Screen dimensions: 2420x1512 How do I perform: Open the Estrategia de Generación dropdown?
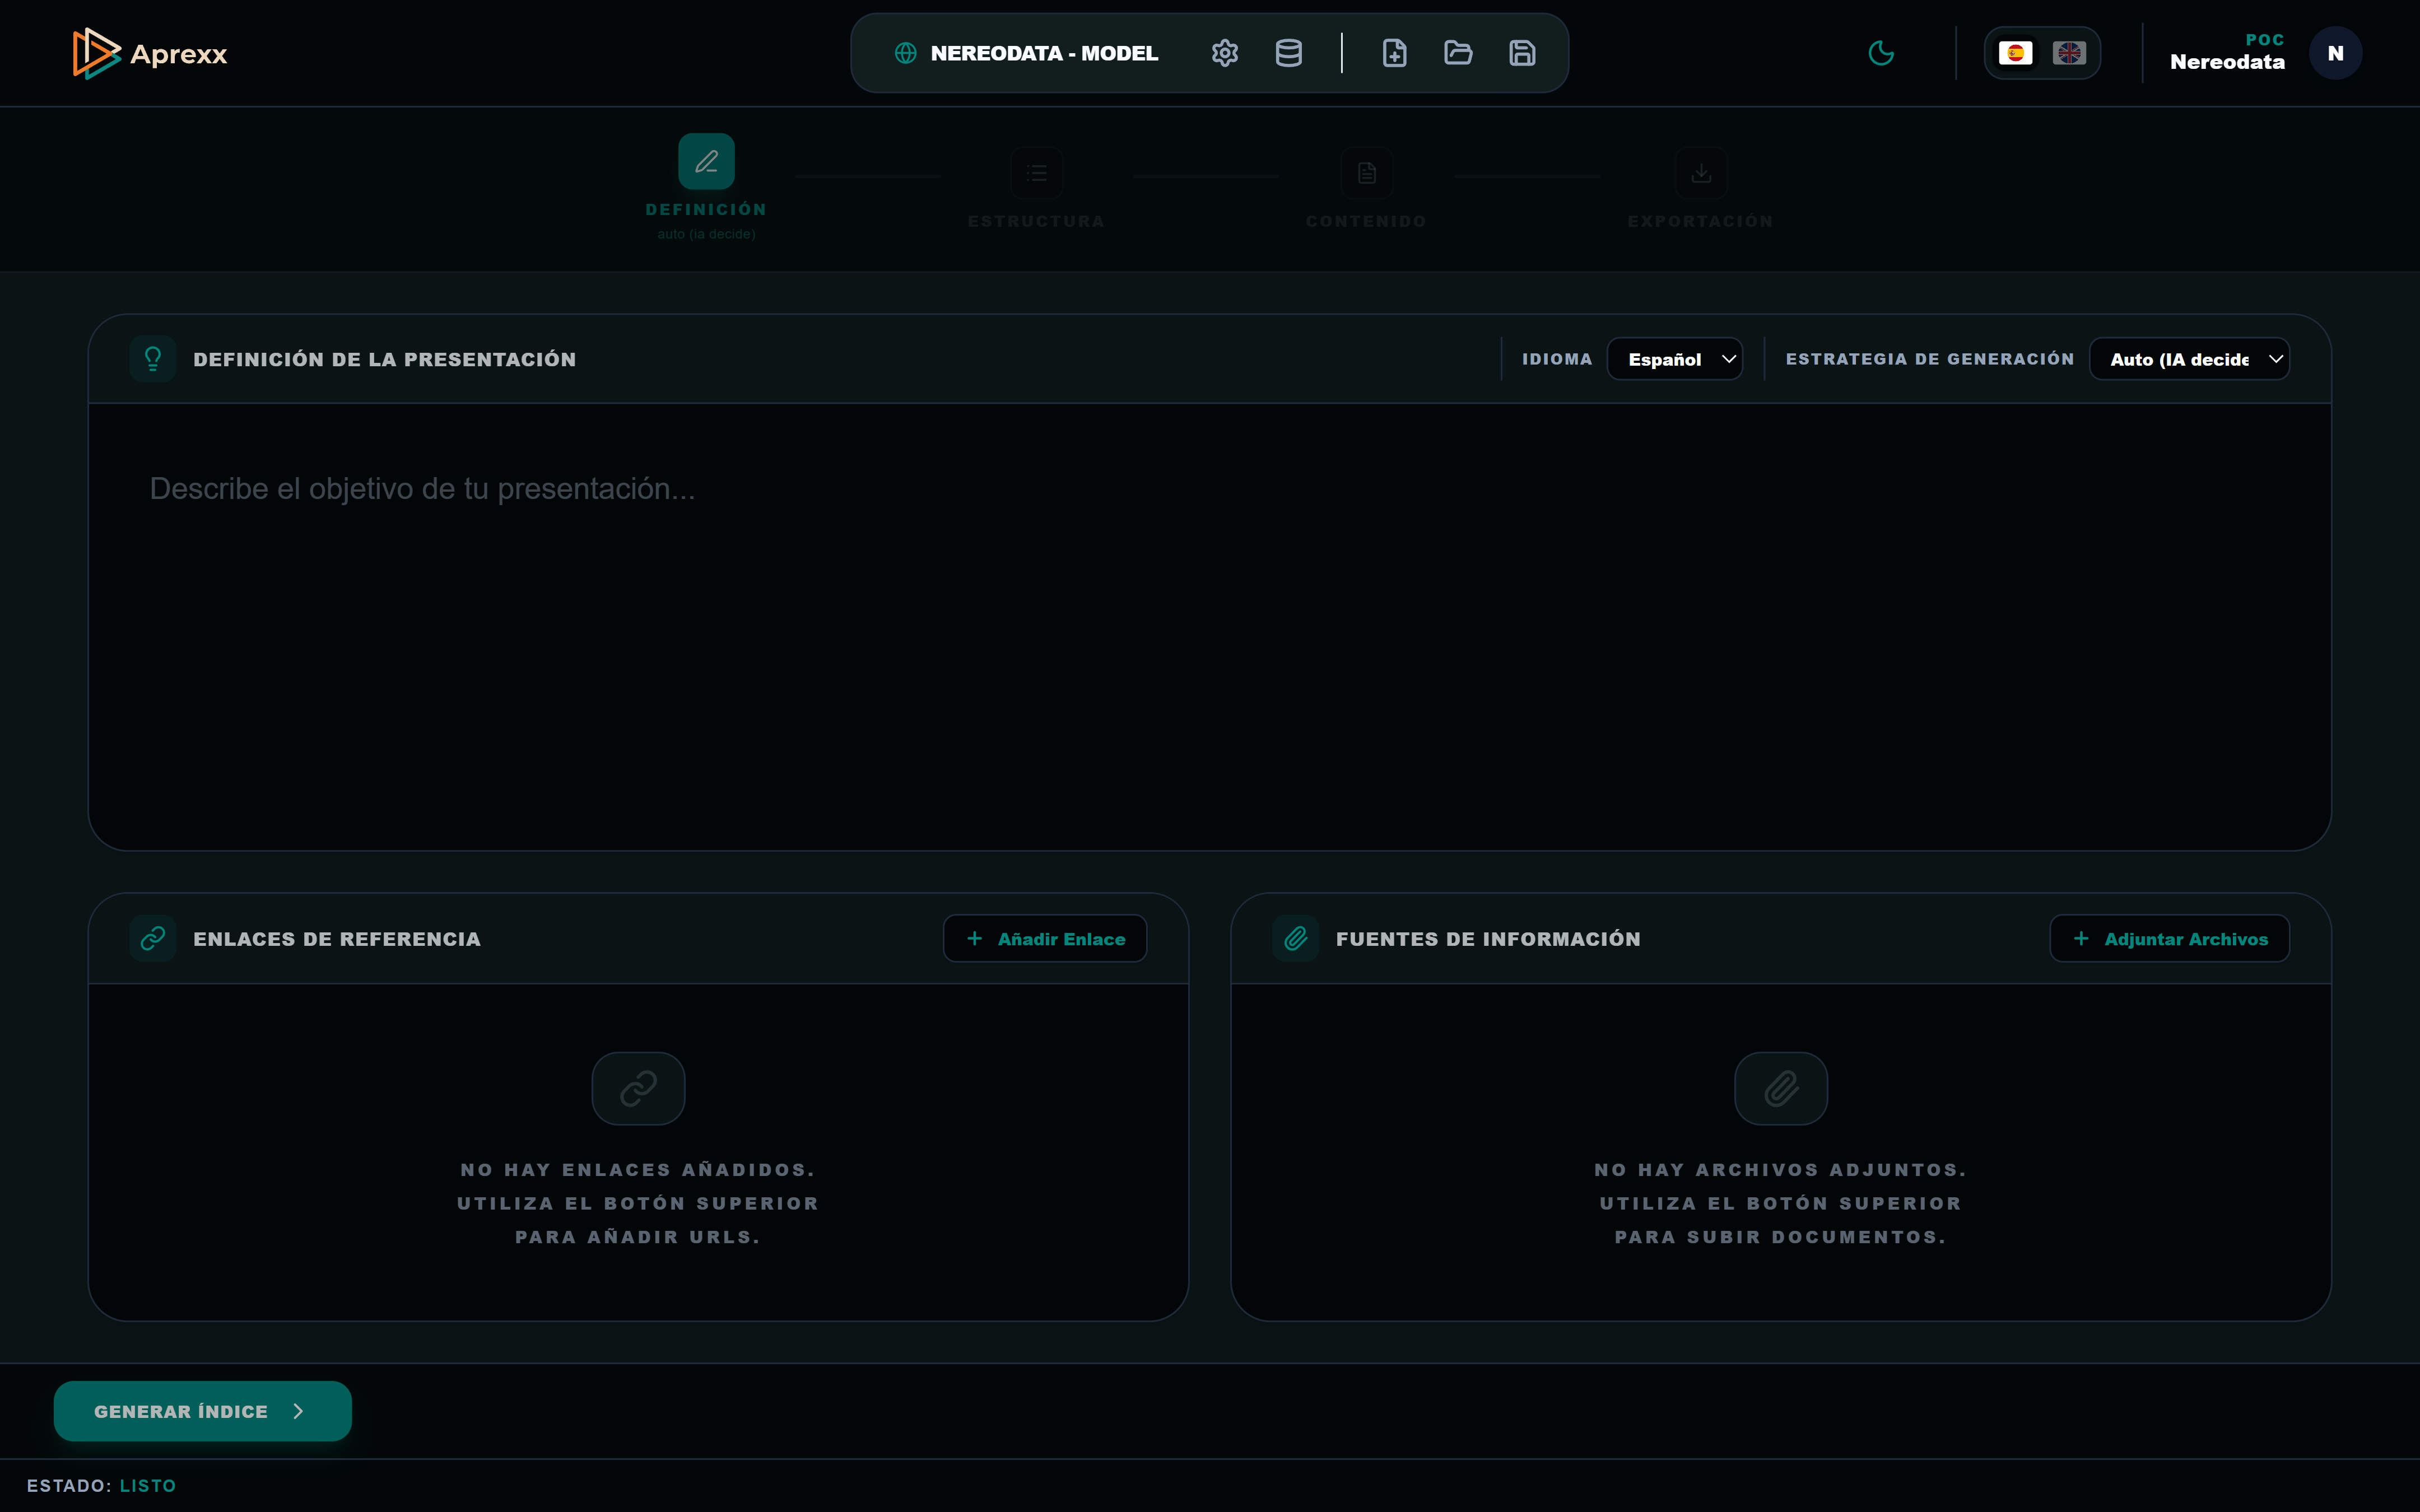(2189, 359)
